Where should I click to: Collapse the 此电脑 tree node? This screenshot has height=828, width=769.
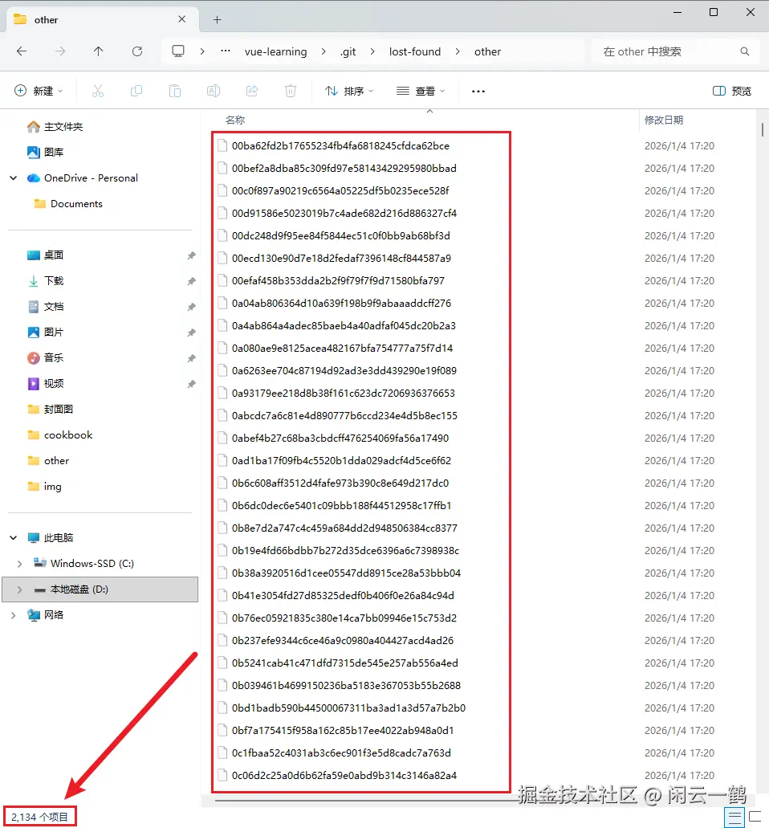[x=13, y=537]
